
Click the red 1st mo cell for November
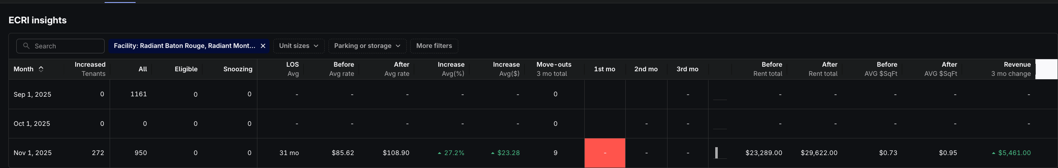605,153
